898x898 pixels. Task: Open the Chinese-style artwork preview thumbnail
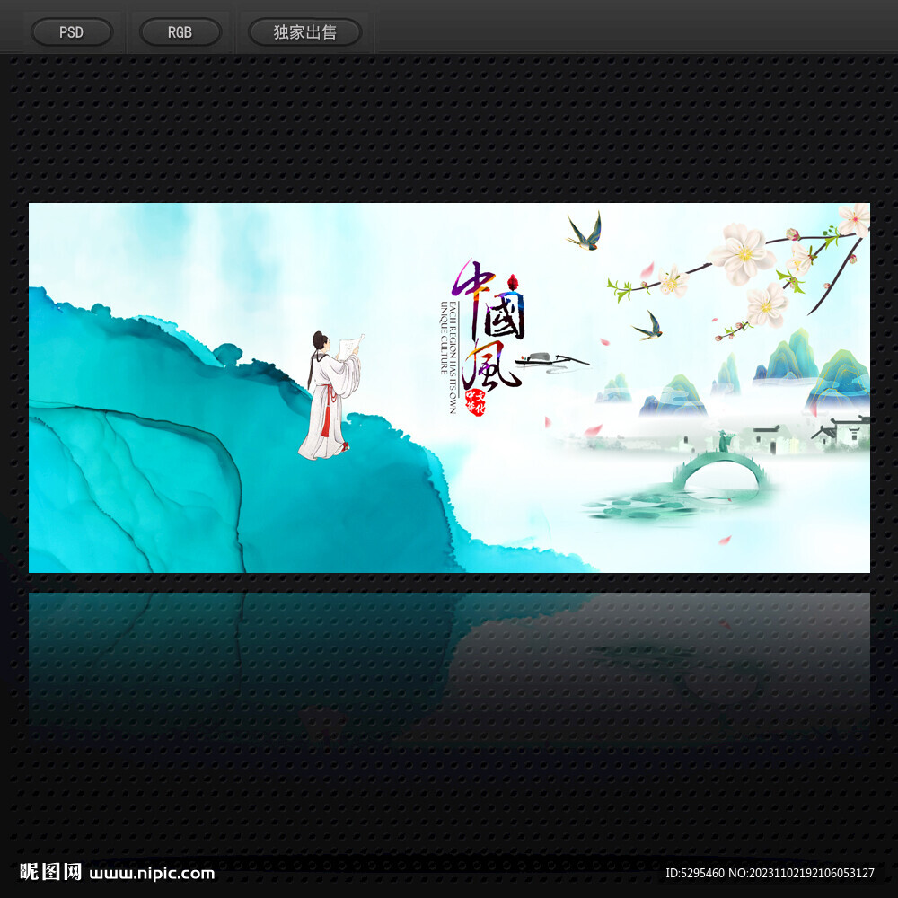(449, 388)
